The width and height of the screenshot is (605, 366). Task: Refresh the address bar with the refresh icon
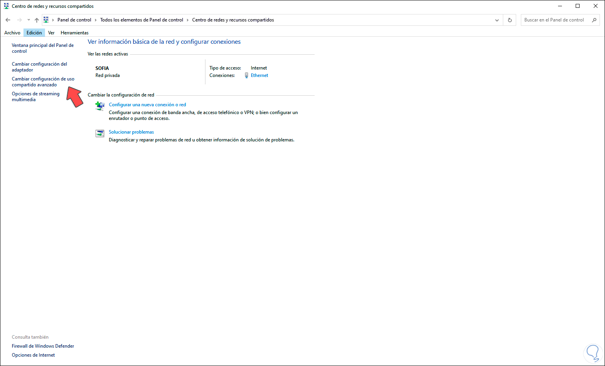510,20
